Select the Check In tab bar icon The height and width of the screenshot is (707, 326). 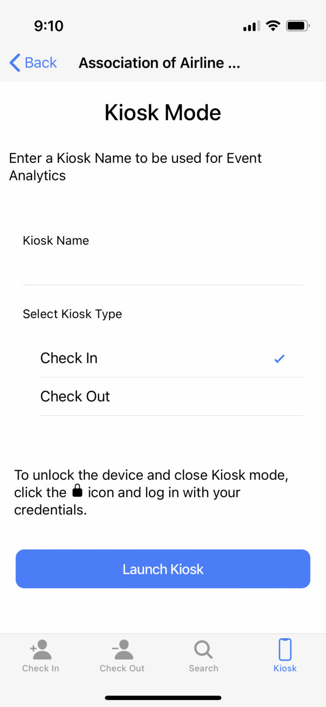(x=41, y=648)
